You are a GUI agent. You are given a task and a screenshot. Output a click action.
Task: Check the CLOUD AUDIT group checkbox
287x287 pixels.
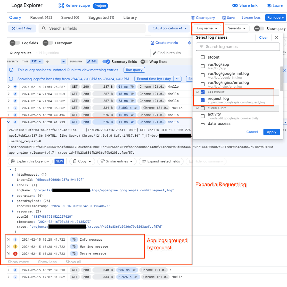[203, 108]
